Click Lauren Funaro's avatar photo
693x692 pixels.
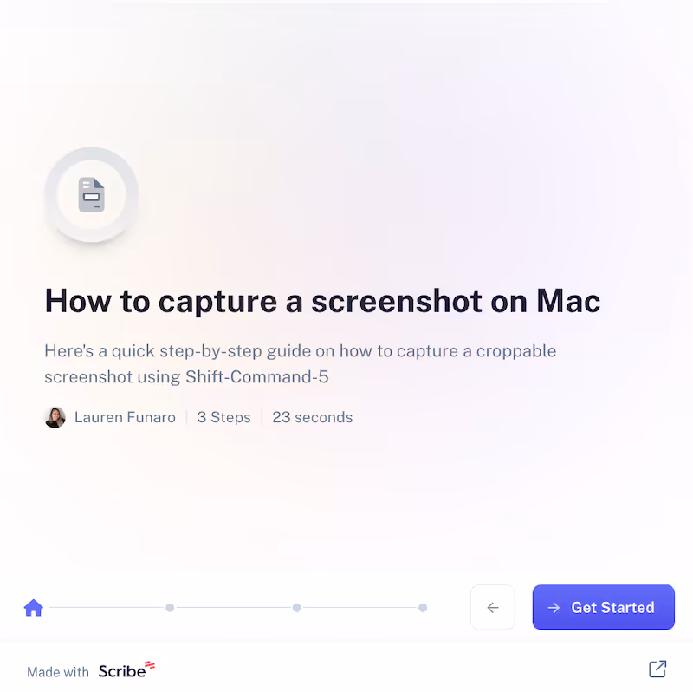(55, 417)
